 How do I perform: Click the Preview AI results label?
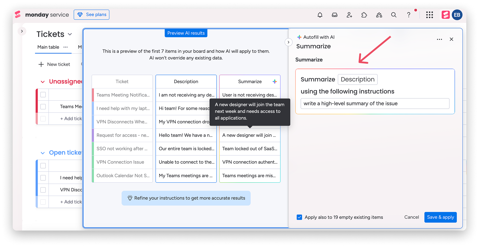186,33
